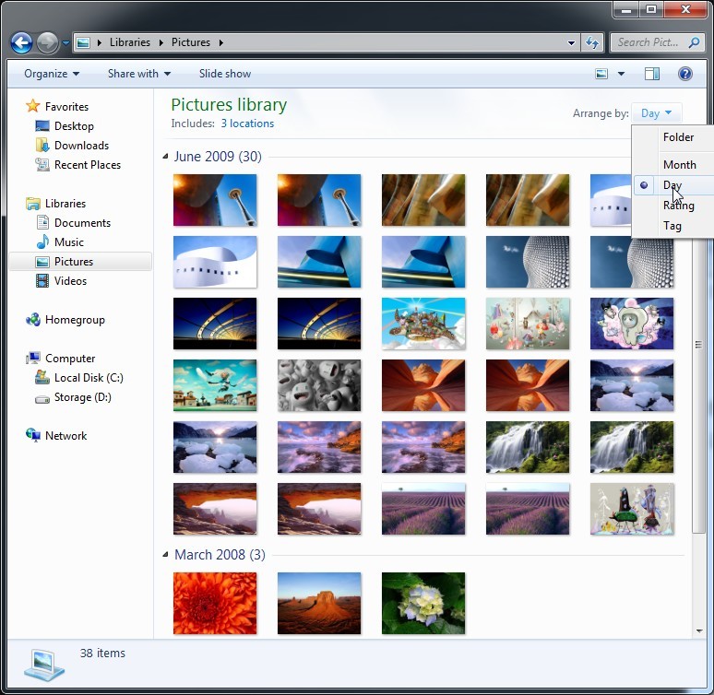The width and height of the screenshot is (714, 695).
Task: Select the orange flower thumbnail
Action: coord(215,602)
